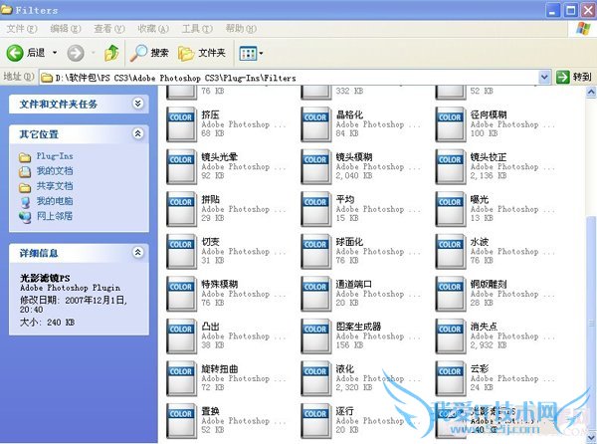The image size is (597, 444).
Task: Click the vertical scrollbar thumb
Action: (x=591, y=323)
